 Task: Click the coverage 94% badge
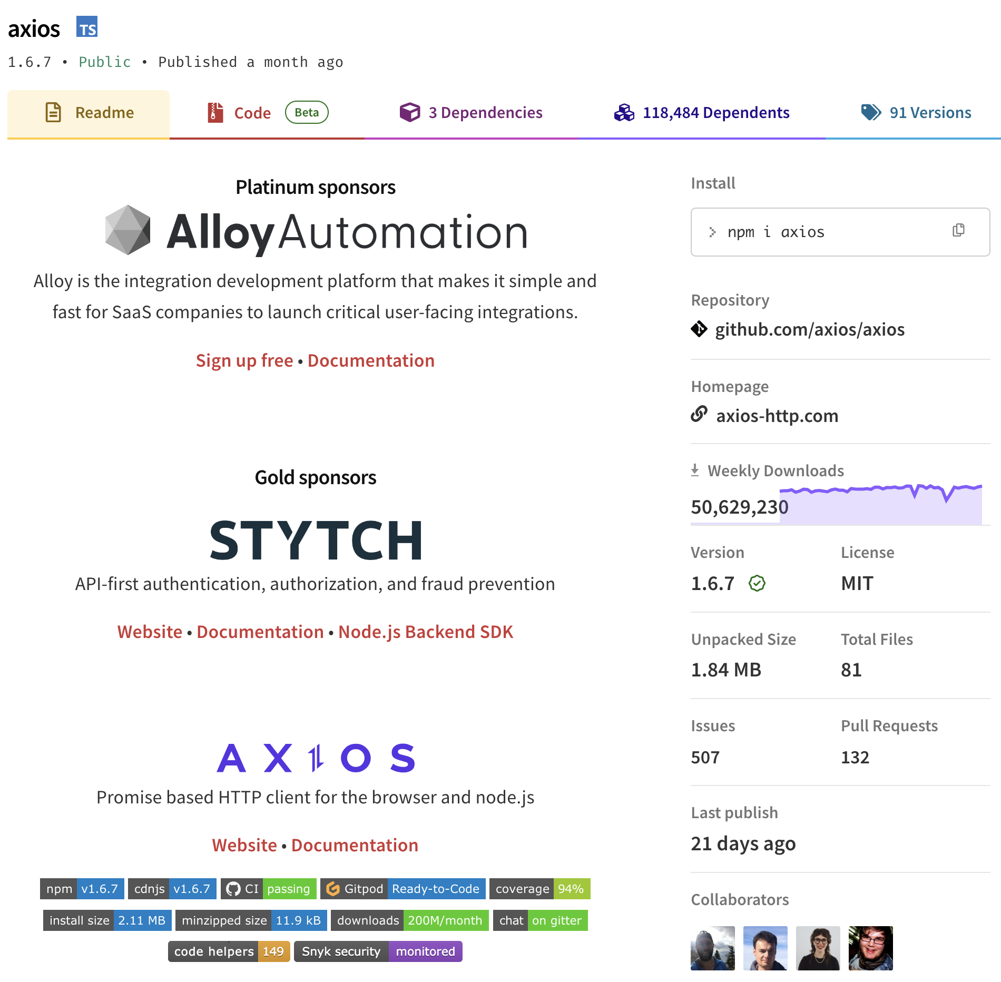click(x=540, y=889)
